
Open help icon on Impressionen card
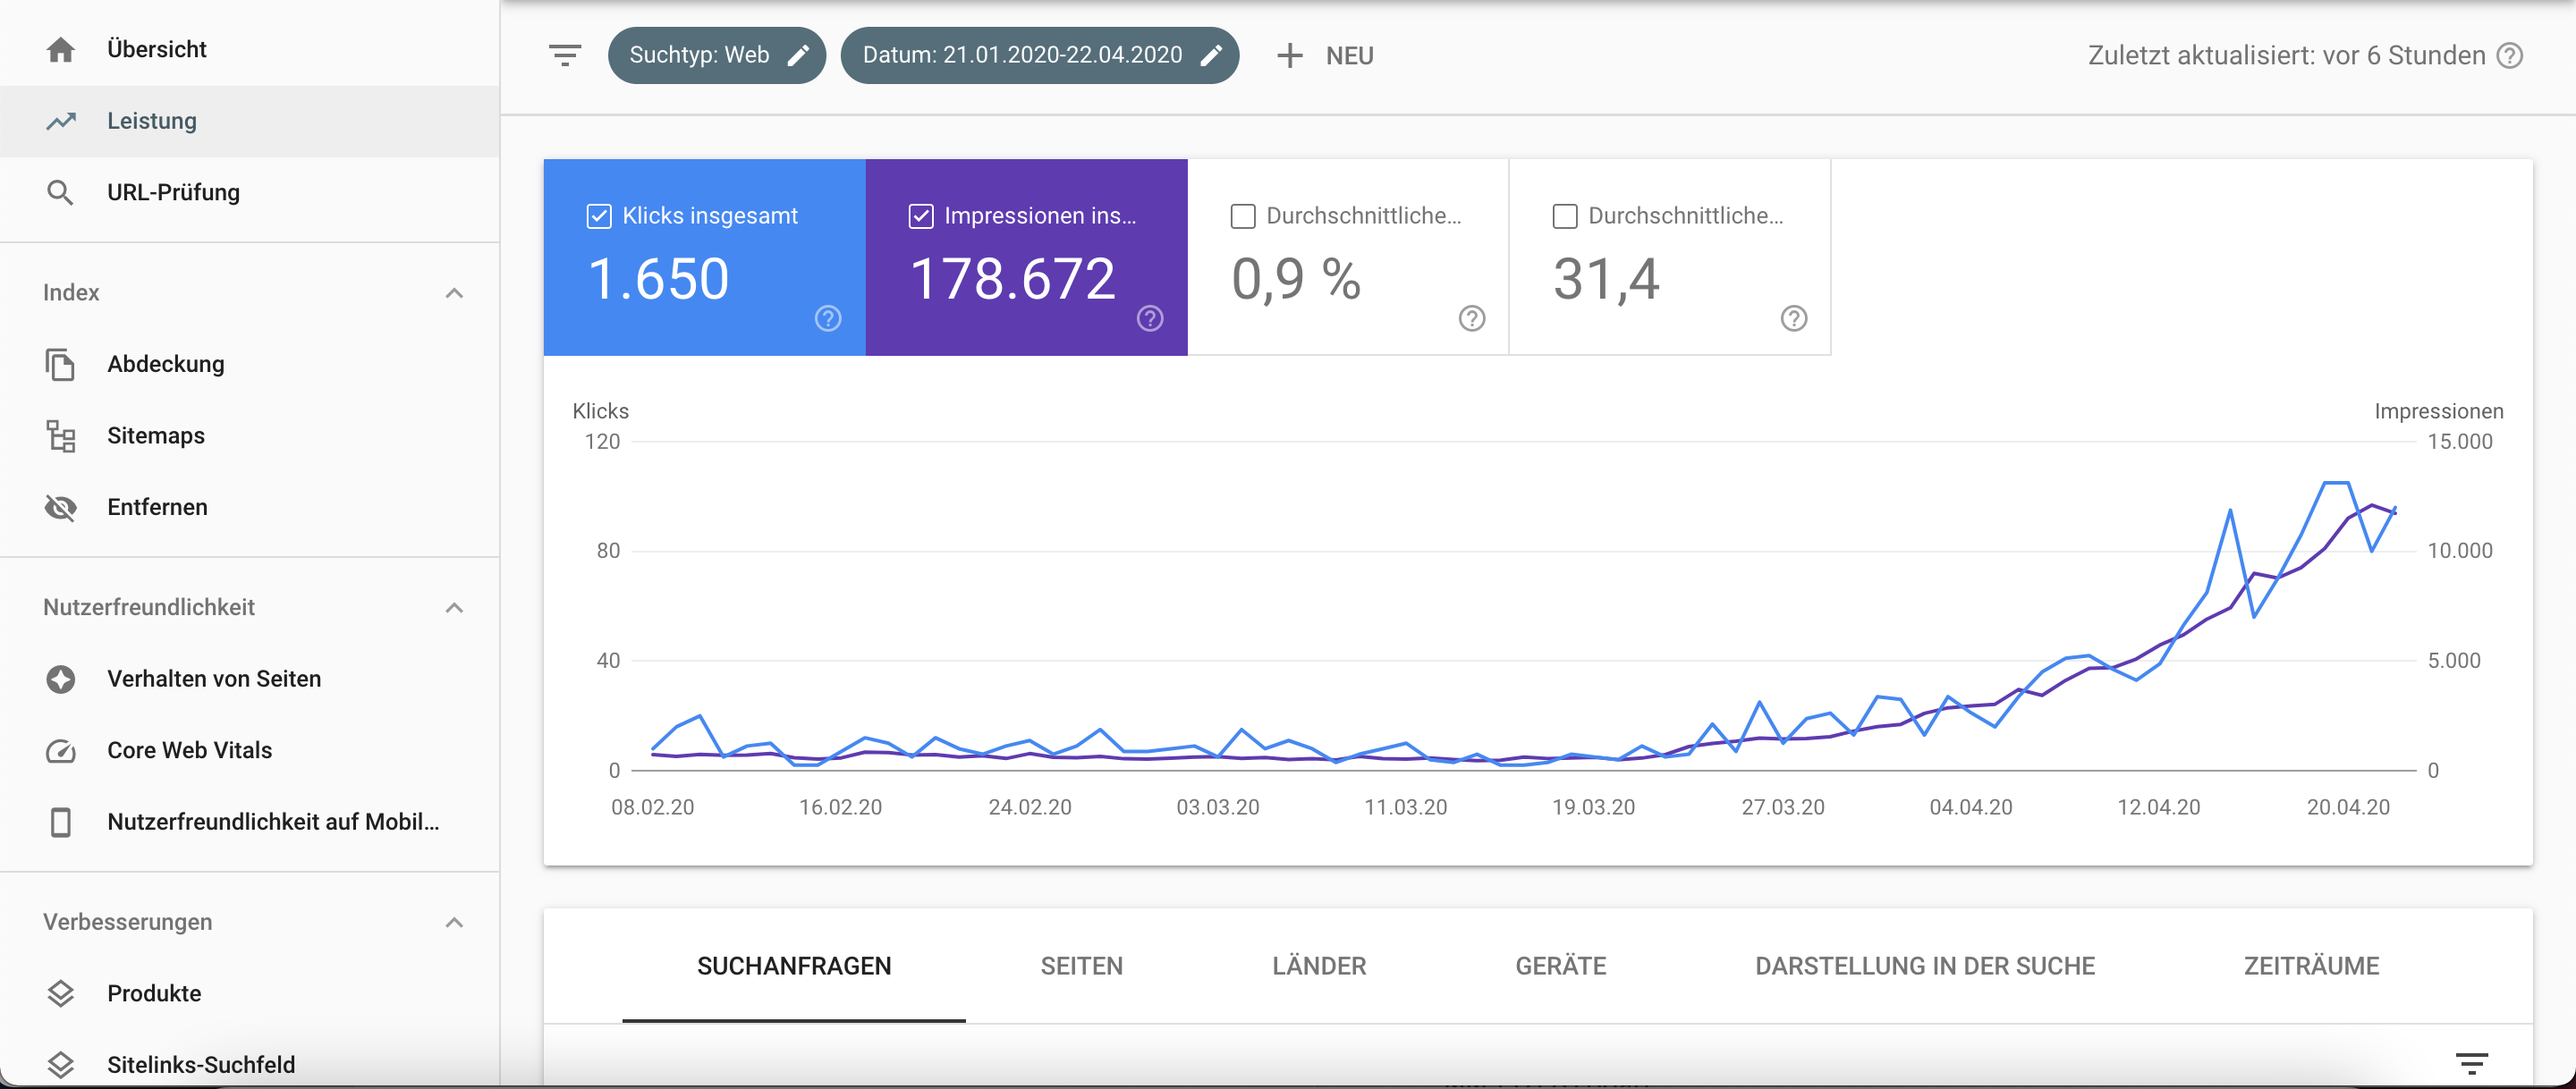tap(1150, 318)
